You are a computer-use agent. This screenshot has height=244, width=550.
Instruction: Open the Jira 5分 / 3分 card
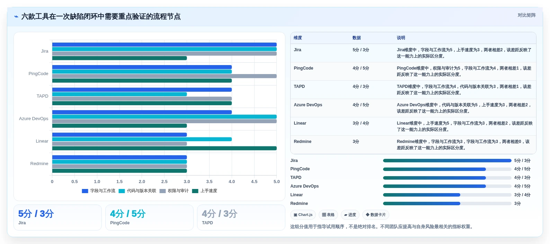(57, 217)
